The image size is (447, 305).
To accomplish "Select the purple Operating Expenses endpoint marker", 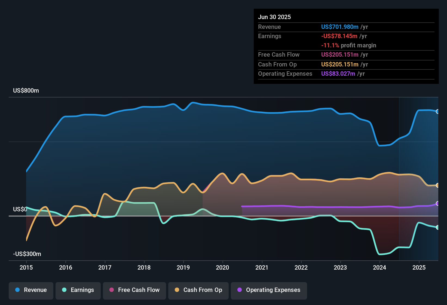I will coord(438,203).
